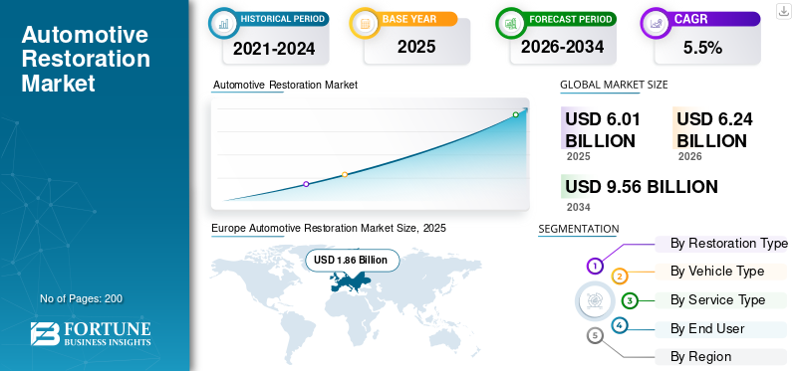This screenshot has width=797, height=371.
Task: Click the segmentation circle number 3
Action: click(x=630, y=300)
